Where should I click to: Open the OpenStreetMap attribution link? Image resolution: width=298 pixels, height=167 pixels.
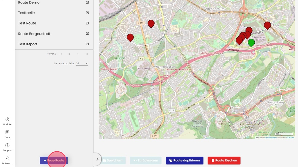271,137
